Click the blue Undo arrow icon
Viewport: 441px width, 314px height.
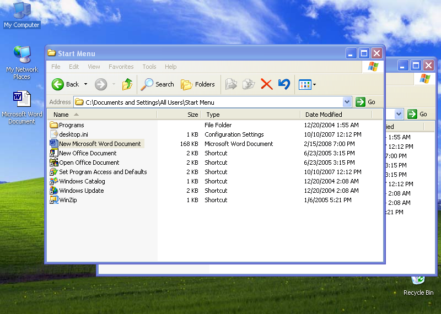[284, 84]
